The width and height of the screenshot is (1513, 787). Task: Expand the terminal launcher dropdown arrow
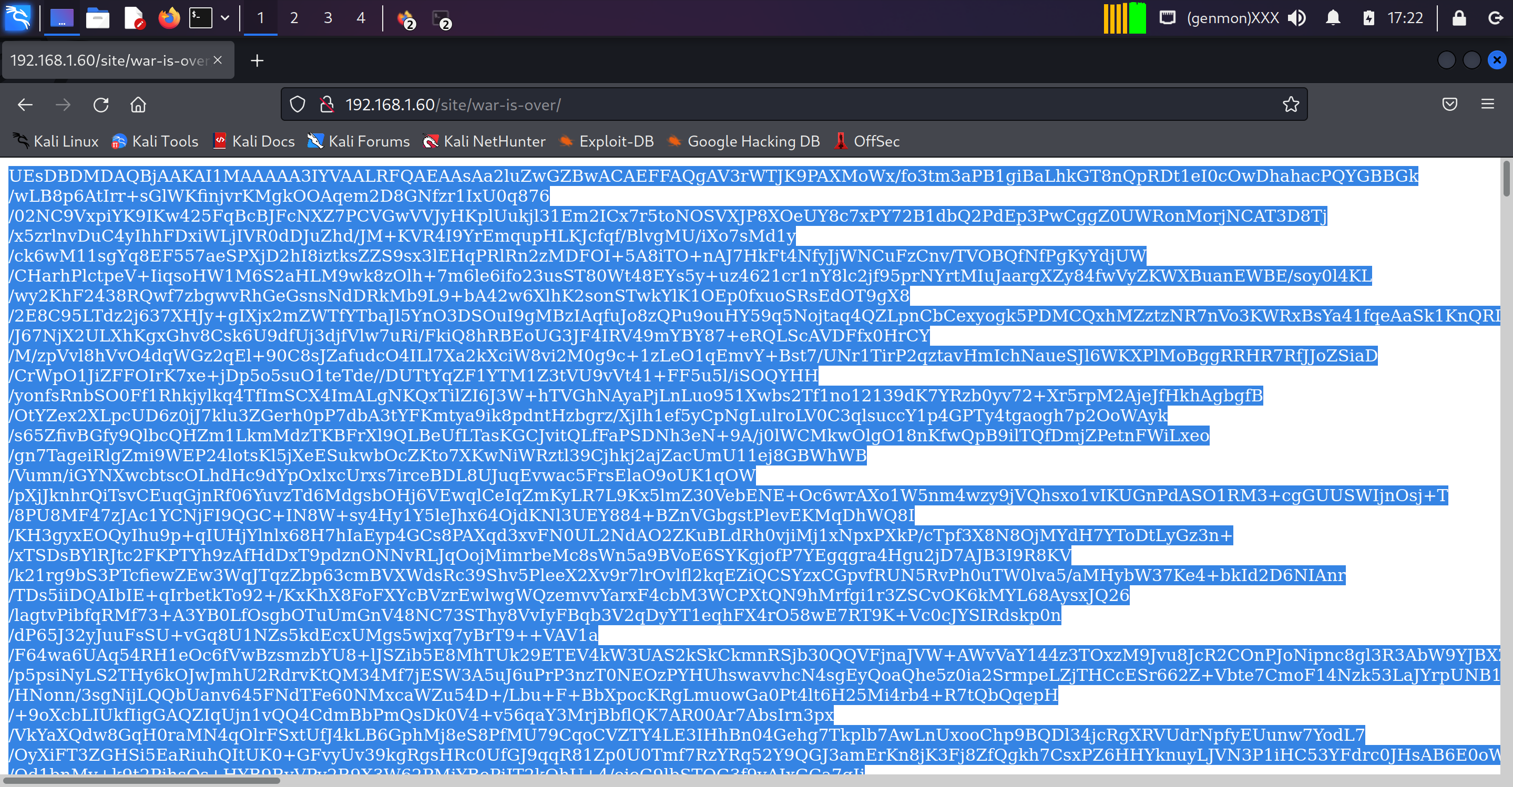[225, 18]
